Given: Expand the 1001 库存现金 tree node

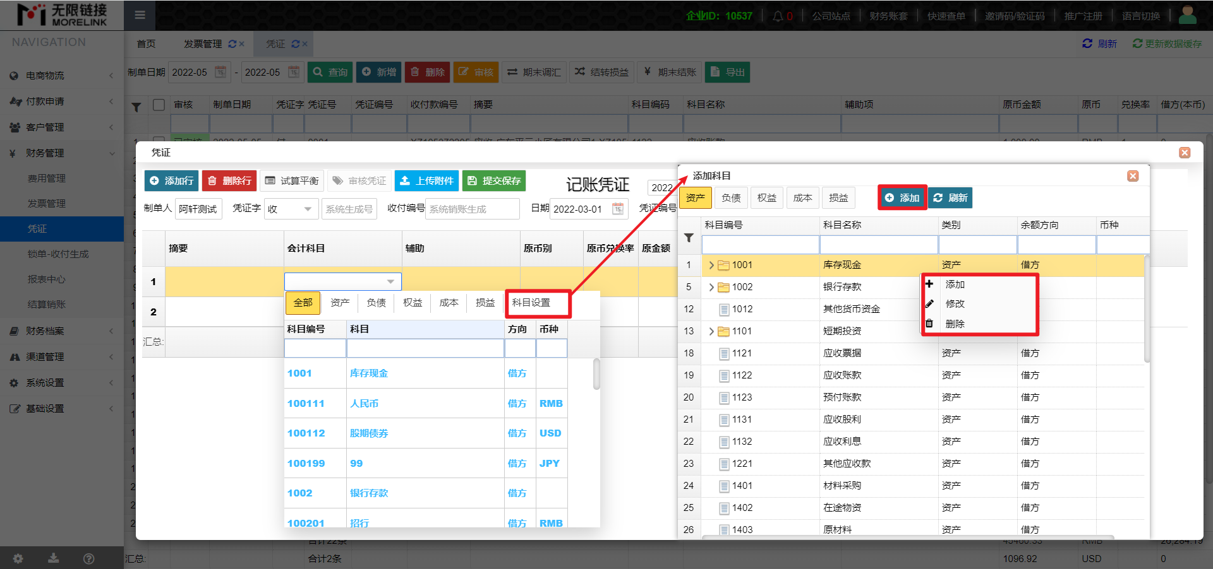Looking at the screenshot, I should coord(711,265).
